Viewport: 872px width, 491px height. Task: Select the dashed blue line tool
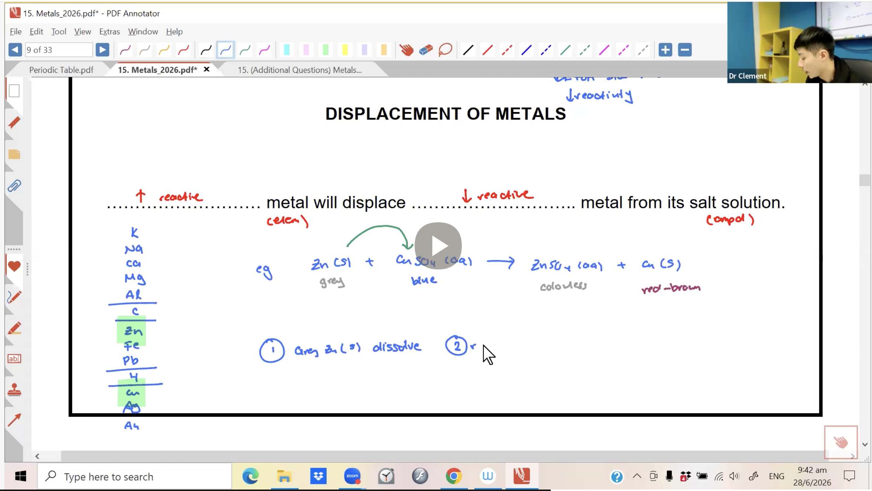(546, 50)
